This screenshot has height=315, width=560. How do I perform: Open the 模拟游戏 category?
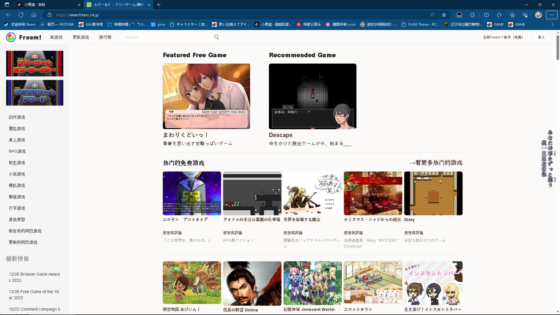(17, 185)
